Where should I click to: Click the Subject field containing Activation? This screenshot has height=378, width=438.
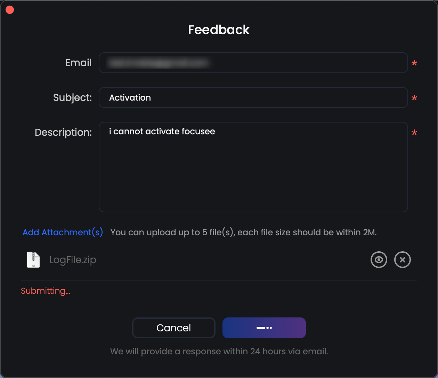click(x=253, y=97)
